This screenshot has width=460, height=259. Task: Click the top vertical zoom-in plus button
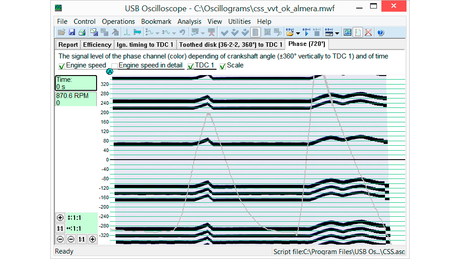click(x=61, y=218)
